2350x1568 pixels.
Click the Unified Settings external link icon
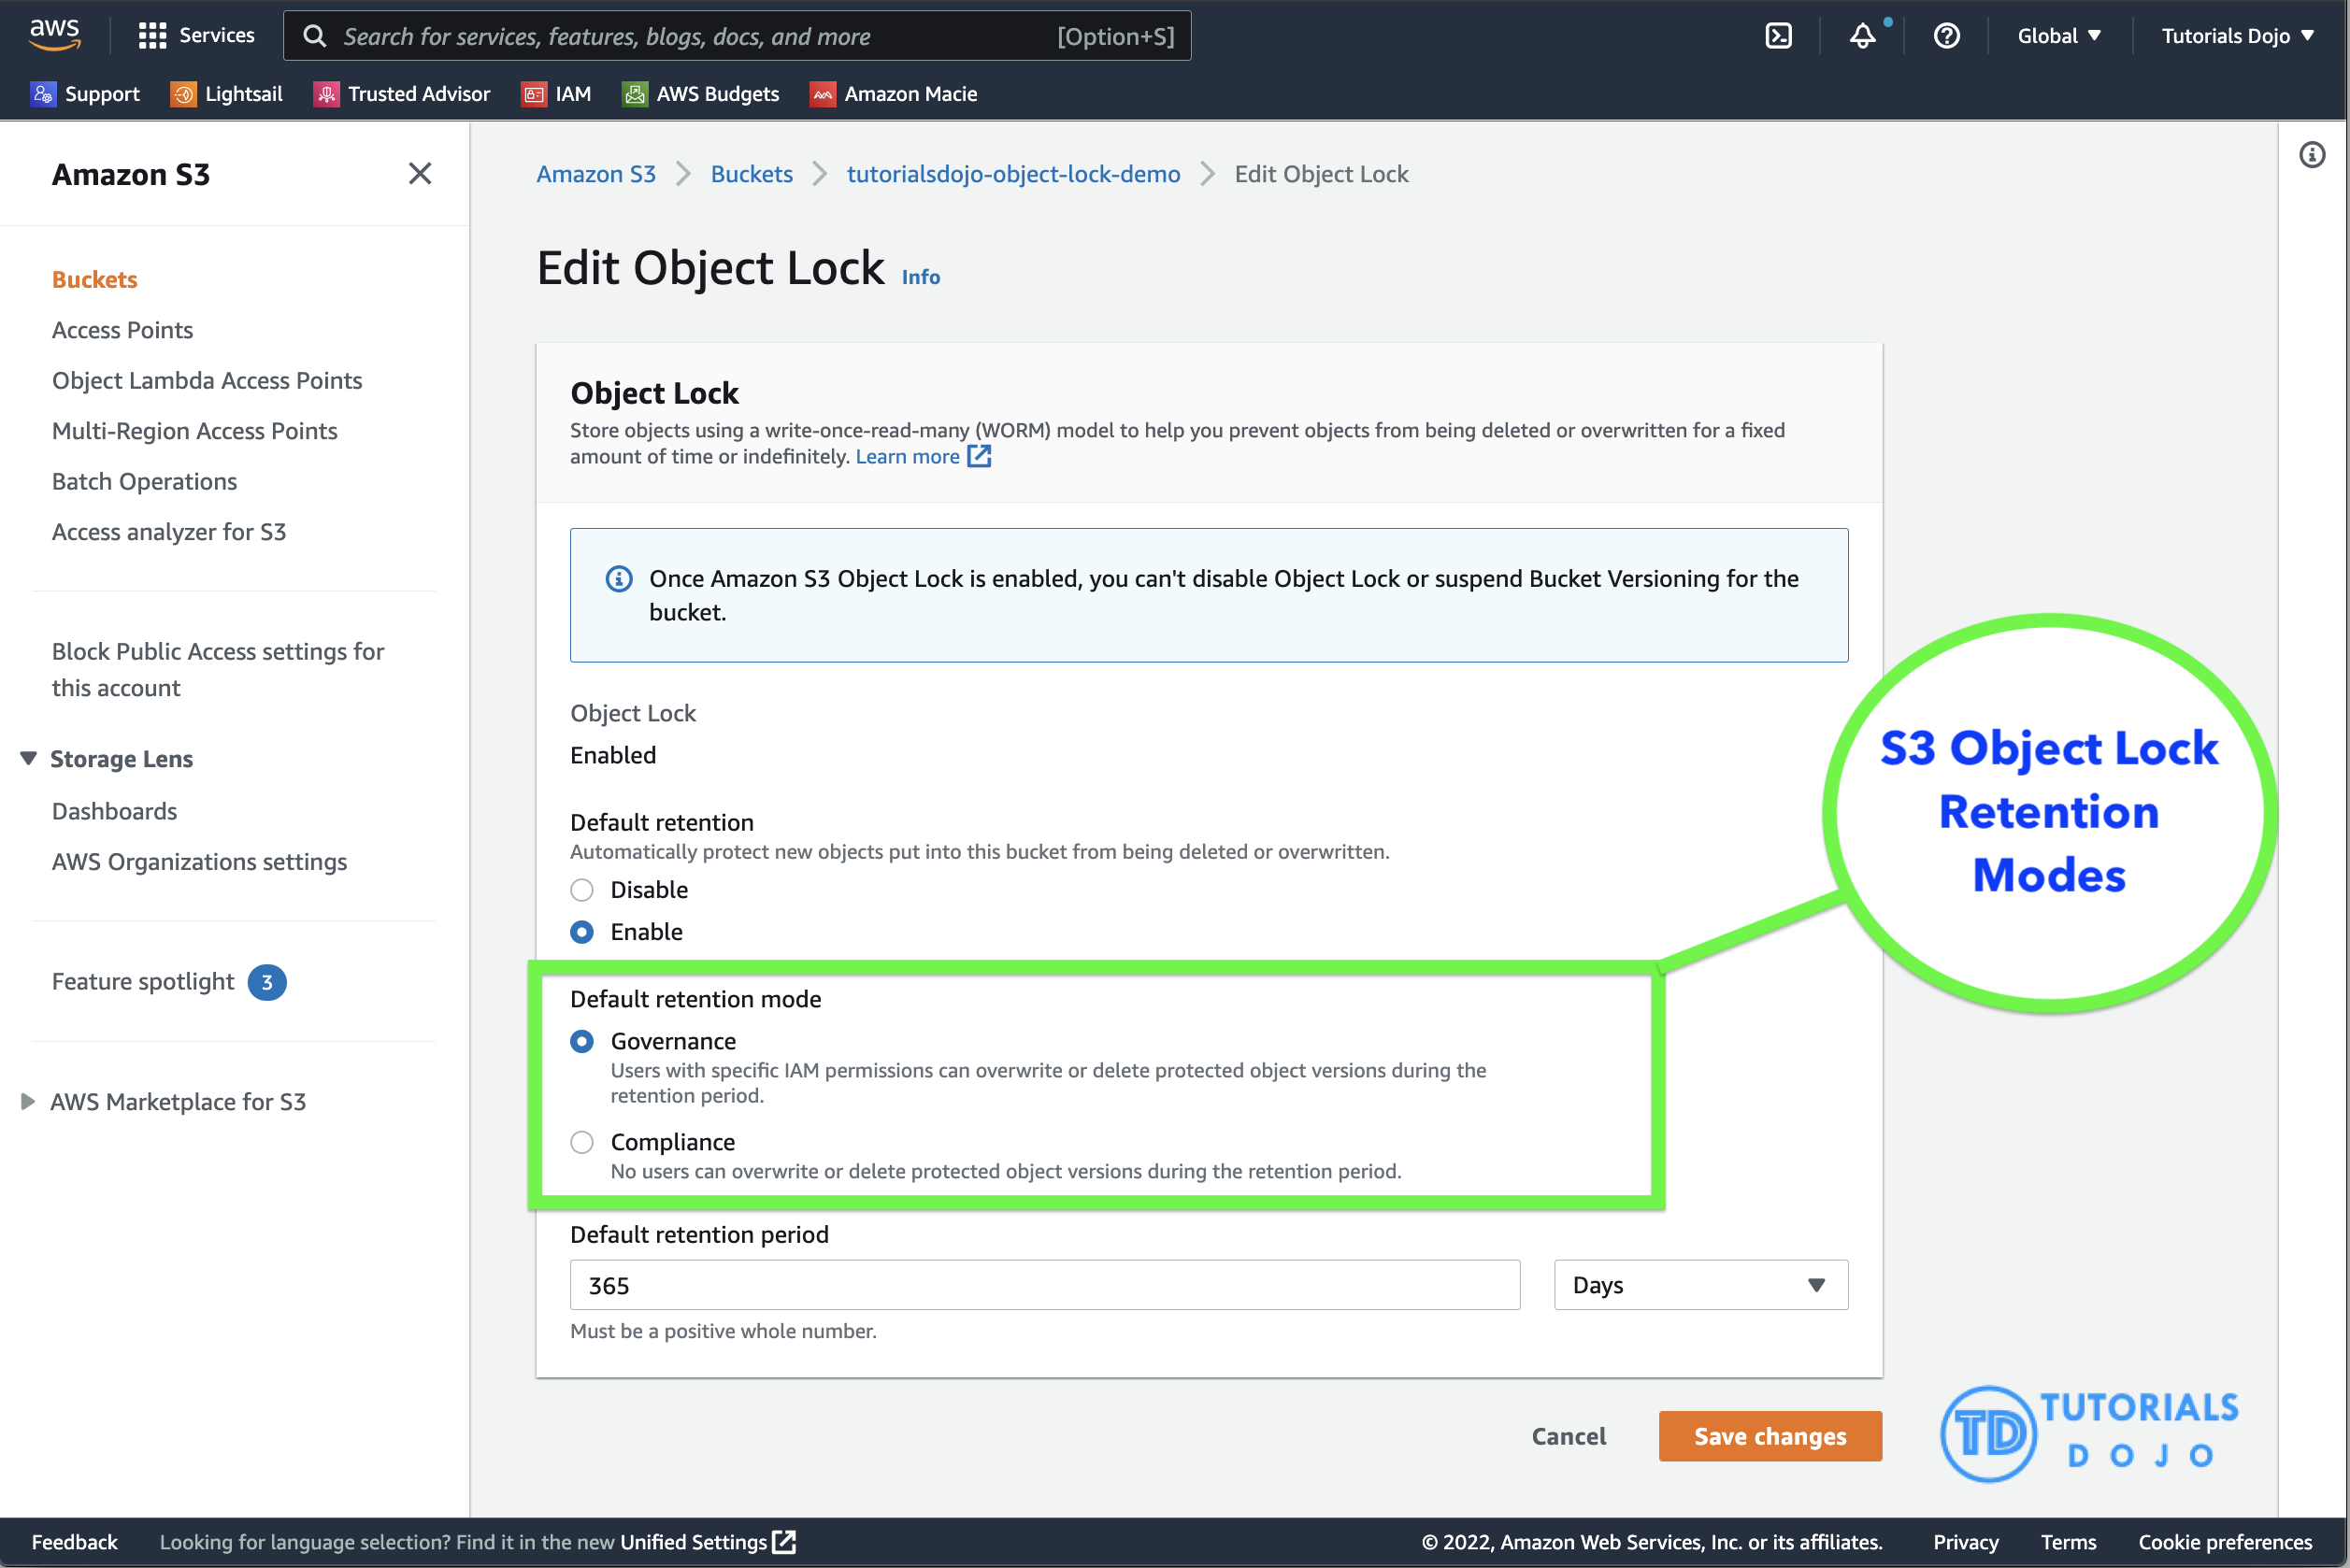click(784, 1541)
